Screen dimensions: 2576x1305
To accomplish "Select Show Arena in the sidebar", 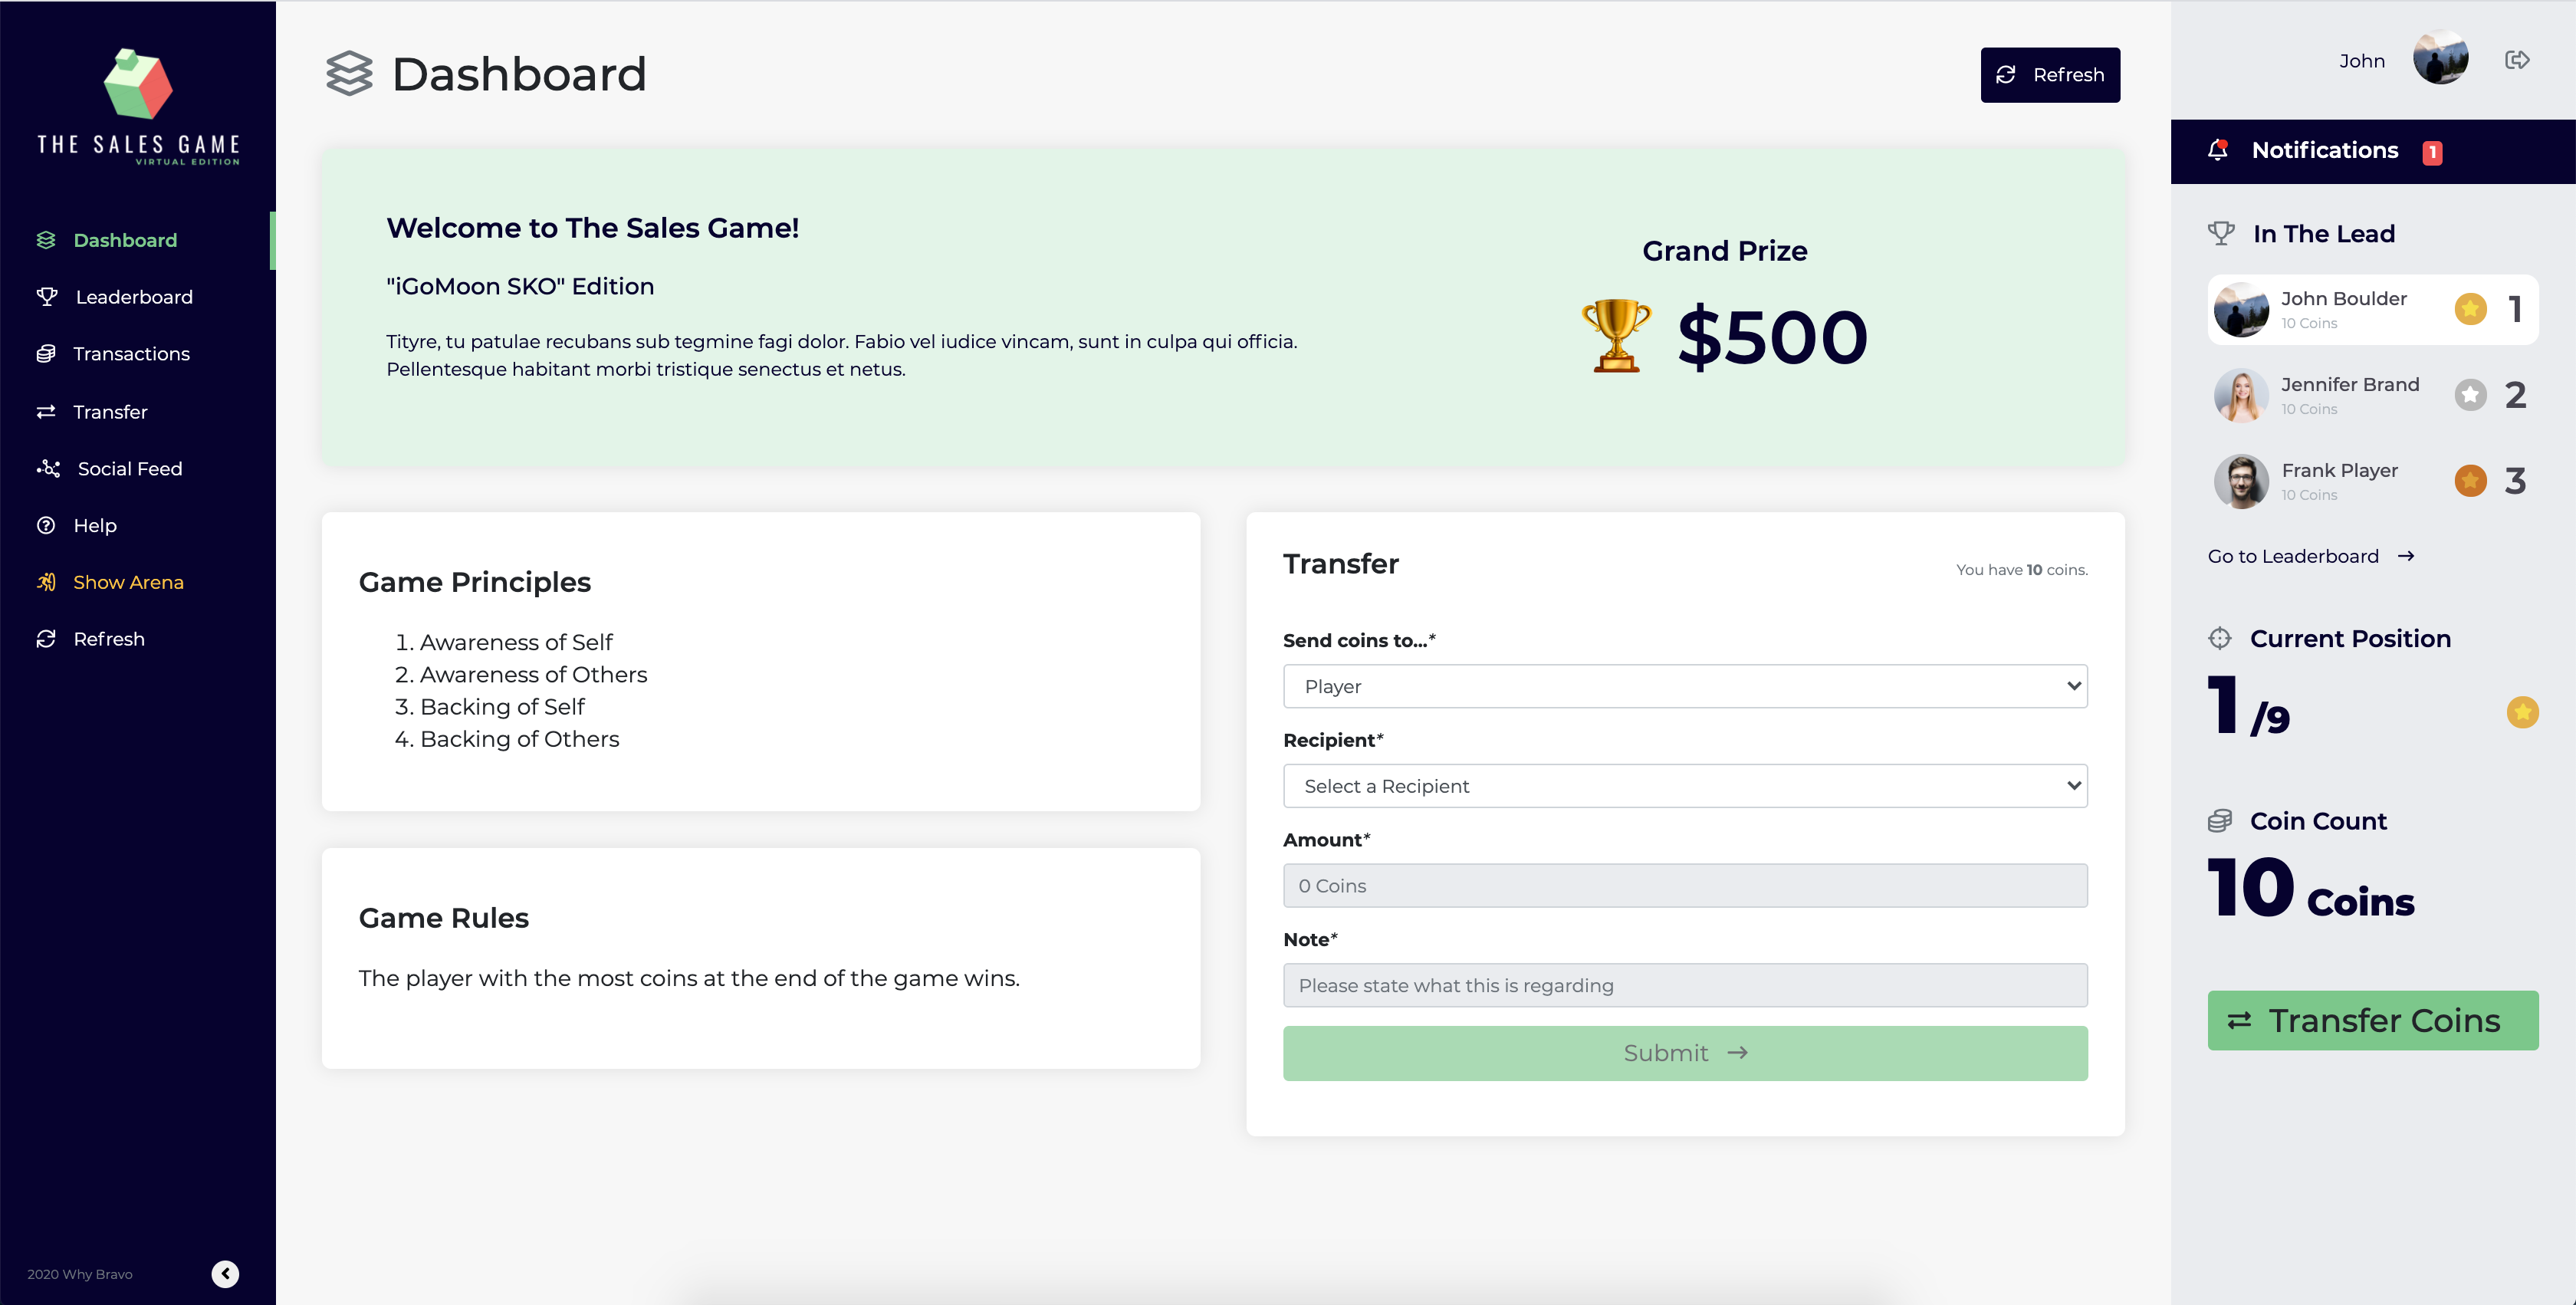I will click(x=128, y=582).
